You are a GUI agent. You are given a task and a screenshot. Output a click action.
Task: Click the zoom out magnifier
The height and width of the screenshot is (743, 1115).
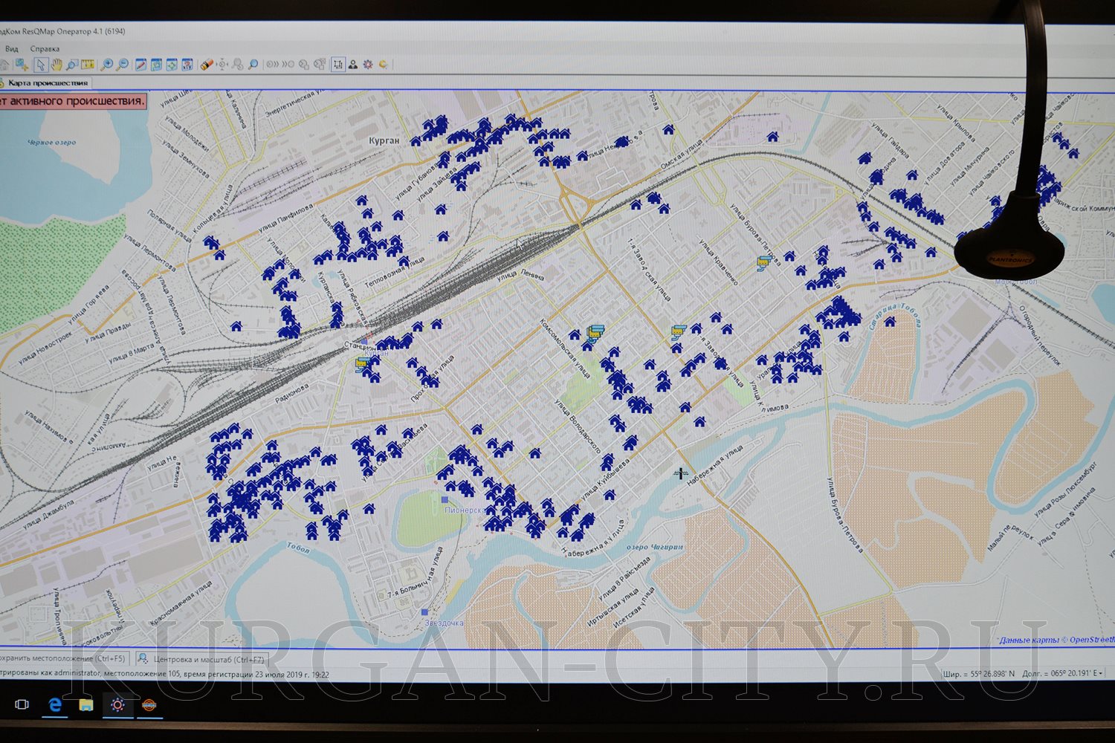click(123, 65)
